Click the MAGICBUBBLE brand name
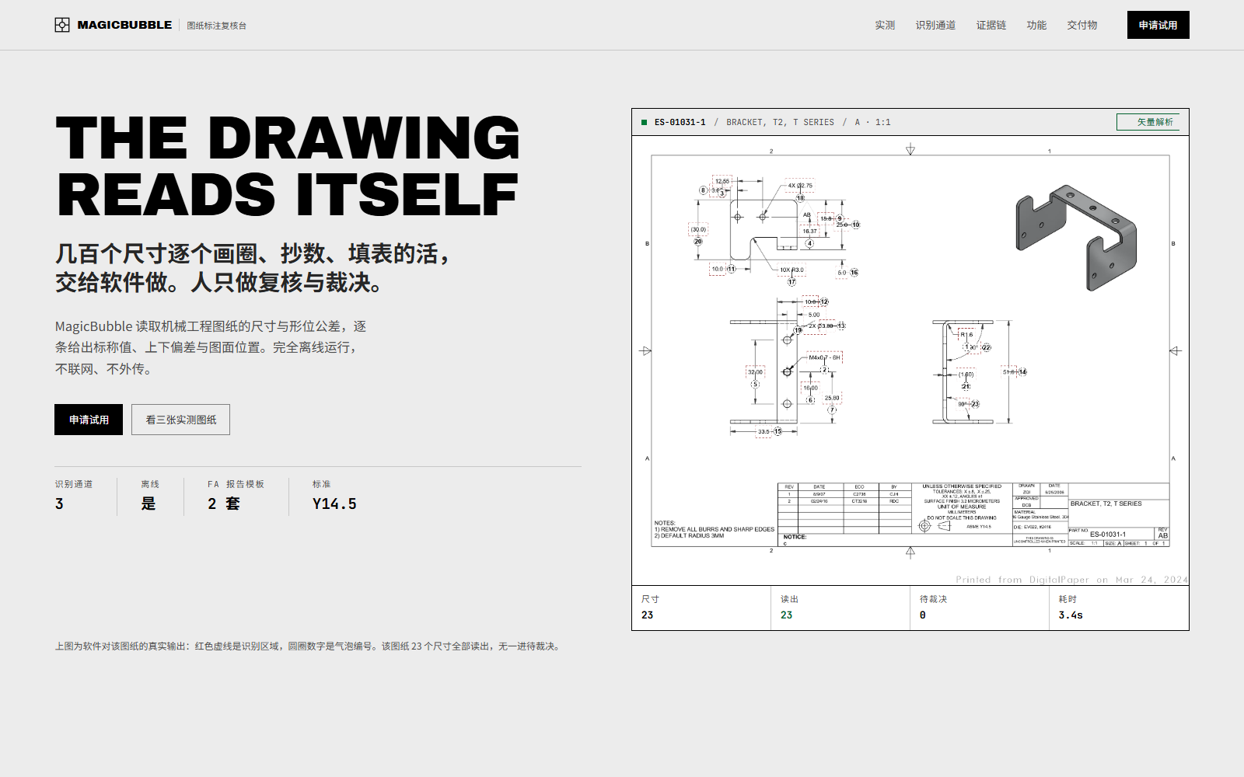Viewport: 1244px width, 777px height. (x=124, y=25)
